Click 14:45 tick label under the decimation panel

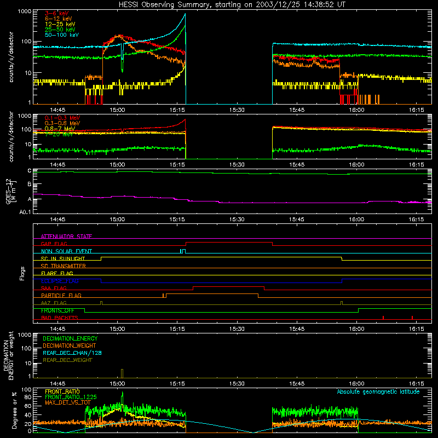point(57,384)
